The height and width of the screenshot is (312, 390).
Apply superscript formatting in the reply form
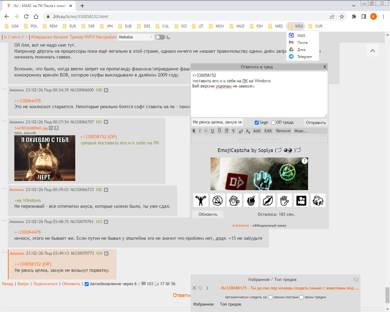click(x=241, y=131)
